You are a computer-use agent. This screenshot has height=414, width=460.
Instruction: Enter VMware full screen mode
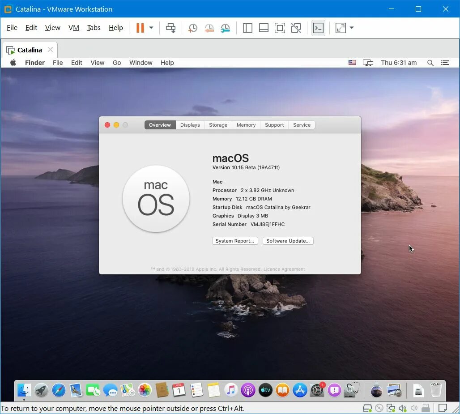[x=280, y=28]
